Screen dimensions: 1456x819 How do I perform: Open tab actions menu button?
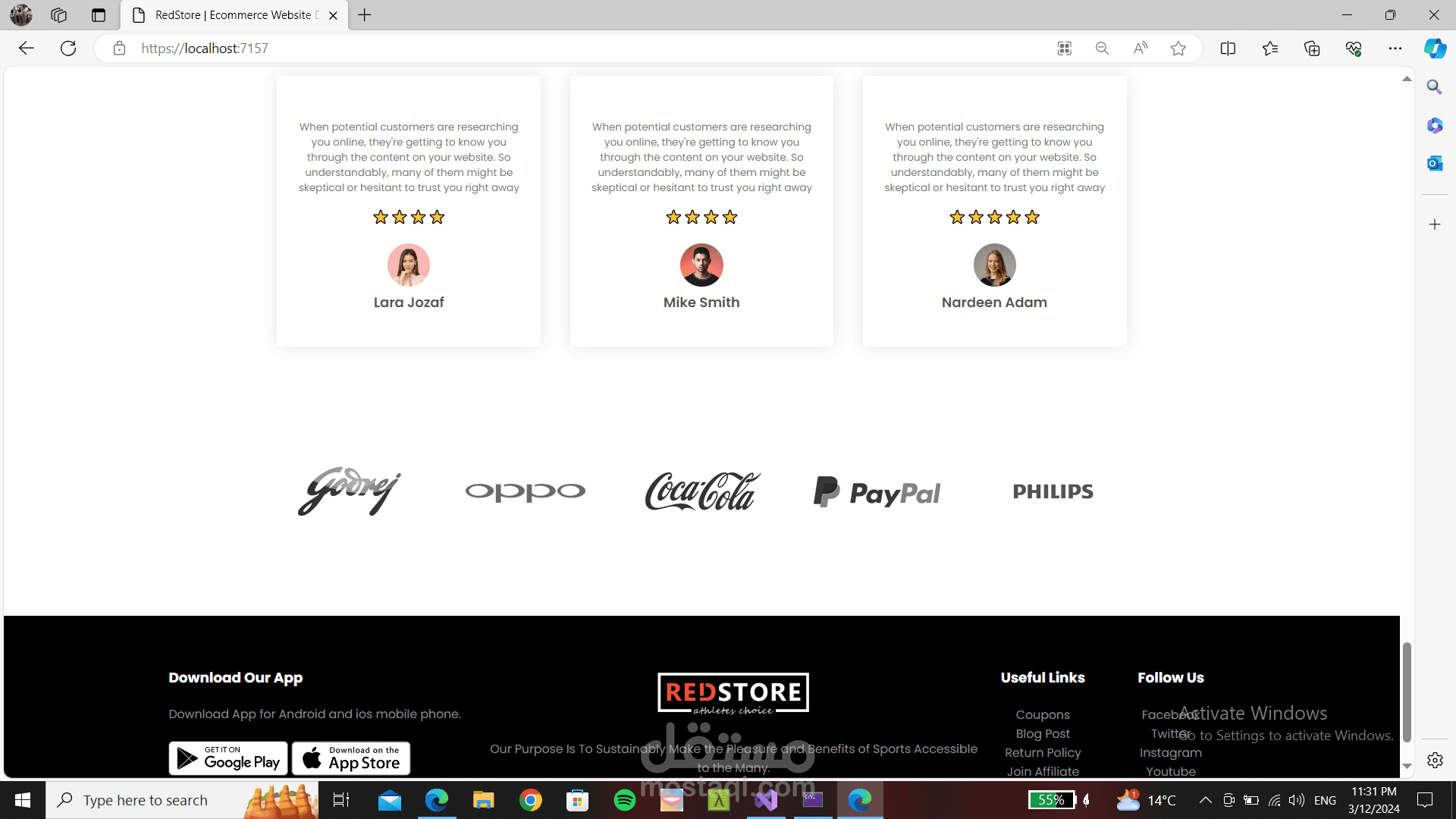98,15
